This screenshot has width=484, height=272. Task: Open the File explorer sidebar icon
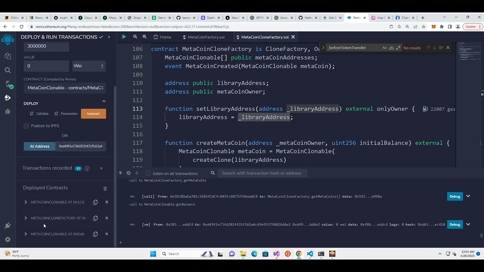tap(8, 56)
